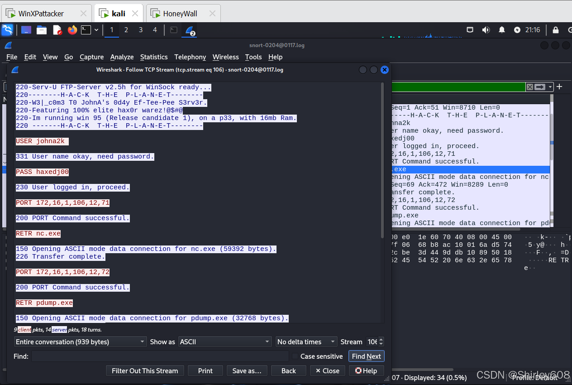Click the Print button
The width and height of the screenshot is (572, 385).
[205, 371]
